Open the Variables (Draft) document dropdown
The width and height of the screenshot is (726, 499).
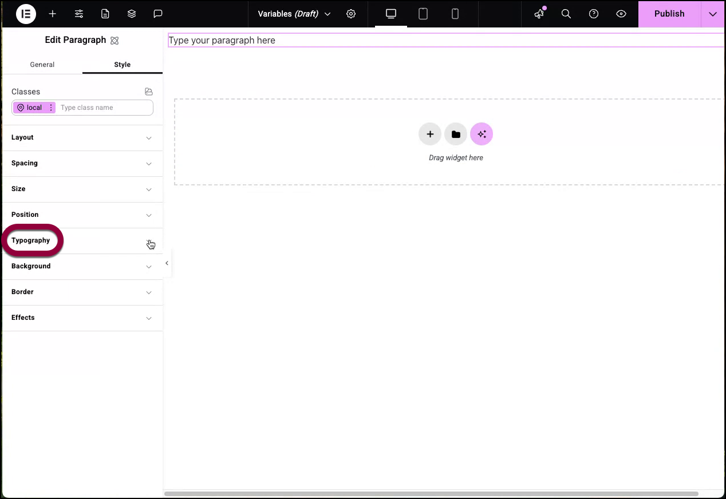tap(294, 14)
